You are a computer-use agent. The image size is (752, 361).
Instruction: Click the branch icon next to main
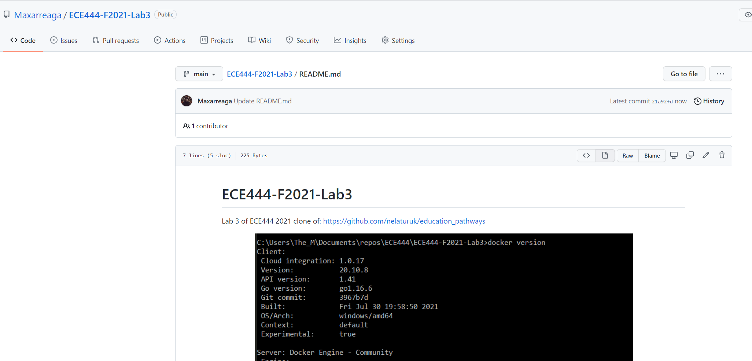coord(187,74)
